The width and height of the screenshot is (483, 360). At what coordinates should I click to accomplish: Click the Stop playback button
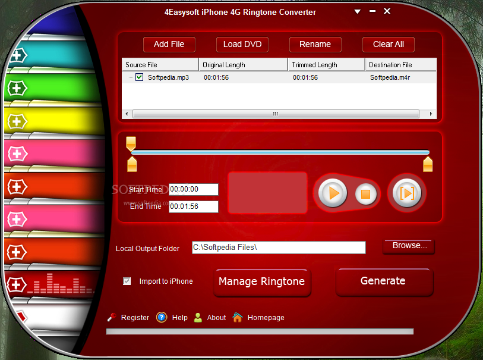tap(365, 194)
